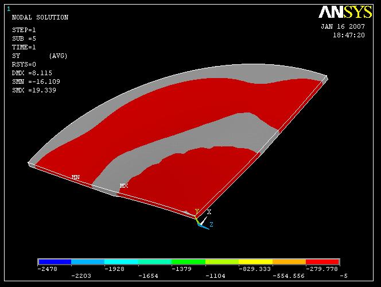Click the ANSYS logo
The height and width of the screenshot is (287, 381).
[x=345, y=12]
